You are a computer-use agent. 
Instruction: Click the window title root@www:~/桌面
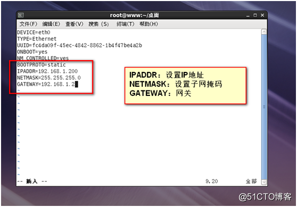tap(135, 15)
